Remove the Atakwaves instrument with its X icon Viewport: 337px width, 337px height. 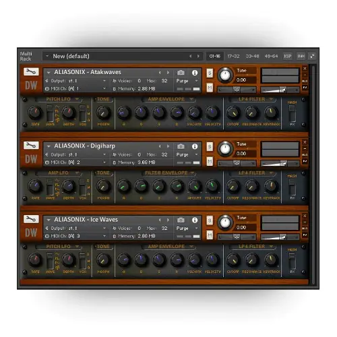[305, 69]
